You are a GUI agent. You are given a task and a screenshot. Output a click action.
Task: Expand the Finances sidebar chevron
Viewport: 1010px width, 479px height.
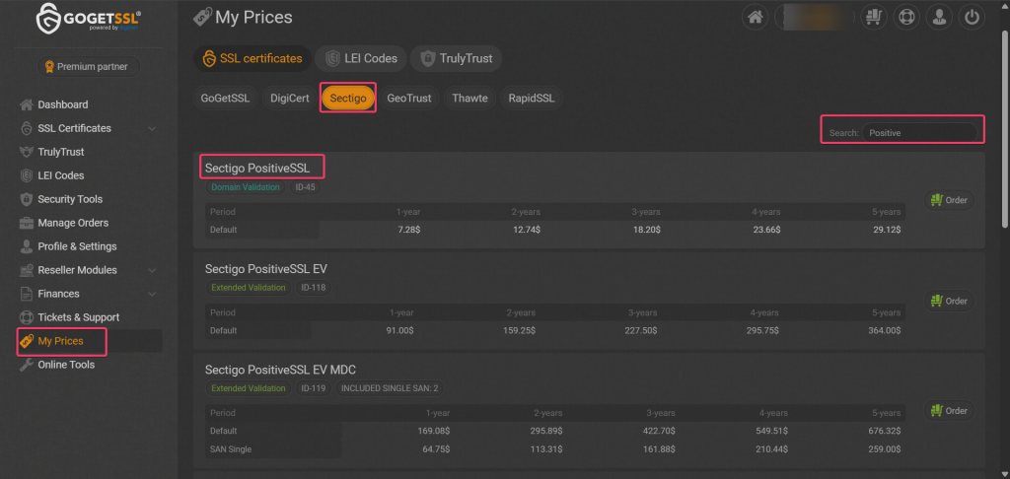click(x=152, y=295)
